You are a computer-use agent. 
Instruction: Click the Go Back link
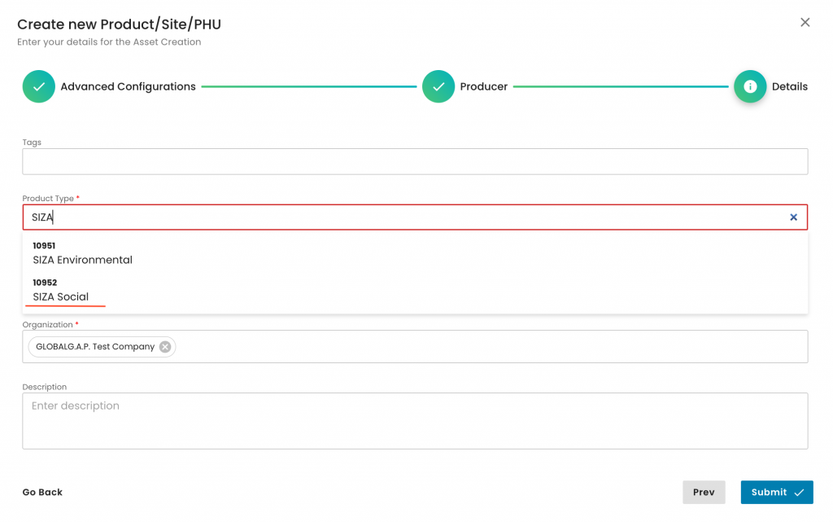coord(42,492)
